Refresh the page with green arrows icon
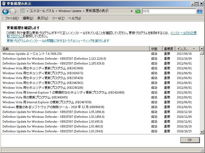This screenshot has width=205, height=153. point(138,11)
